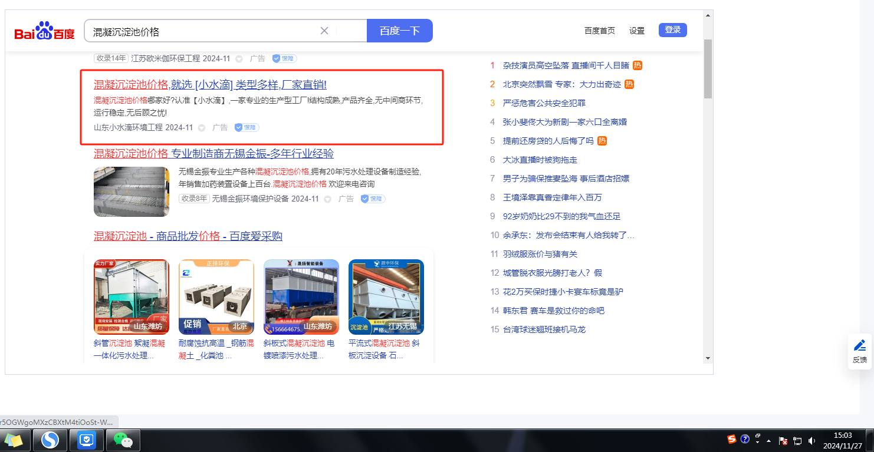The image size is (874, 452).
Task: Click the blue help question mark tray icon
Action: pos(745,439)
